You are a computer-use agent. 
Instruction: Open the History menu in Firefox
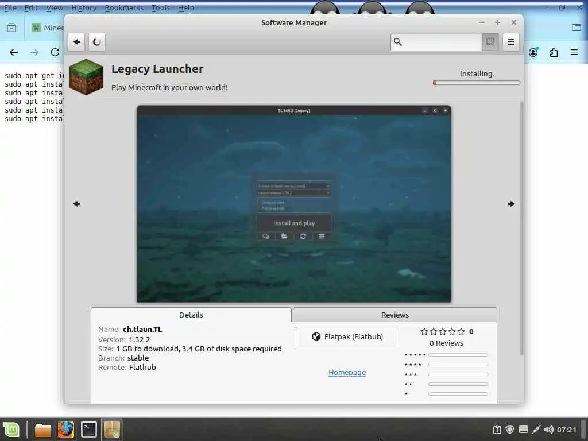point(84,7)
